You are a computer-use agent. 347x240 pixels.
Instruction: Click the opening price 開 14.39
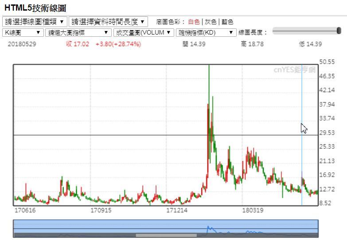tap(194, 44)
